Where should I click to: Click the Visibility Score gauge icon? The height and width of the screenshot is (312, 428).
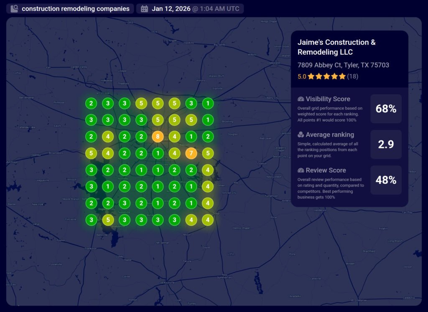301,99
